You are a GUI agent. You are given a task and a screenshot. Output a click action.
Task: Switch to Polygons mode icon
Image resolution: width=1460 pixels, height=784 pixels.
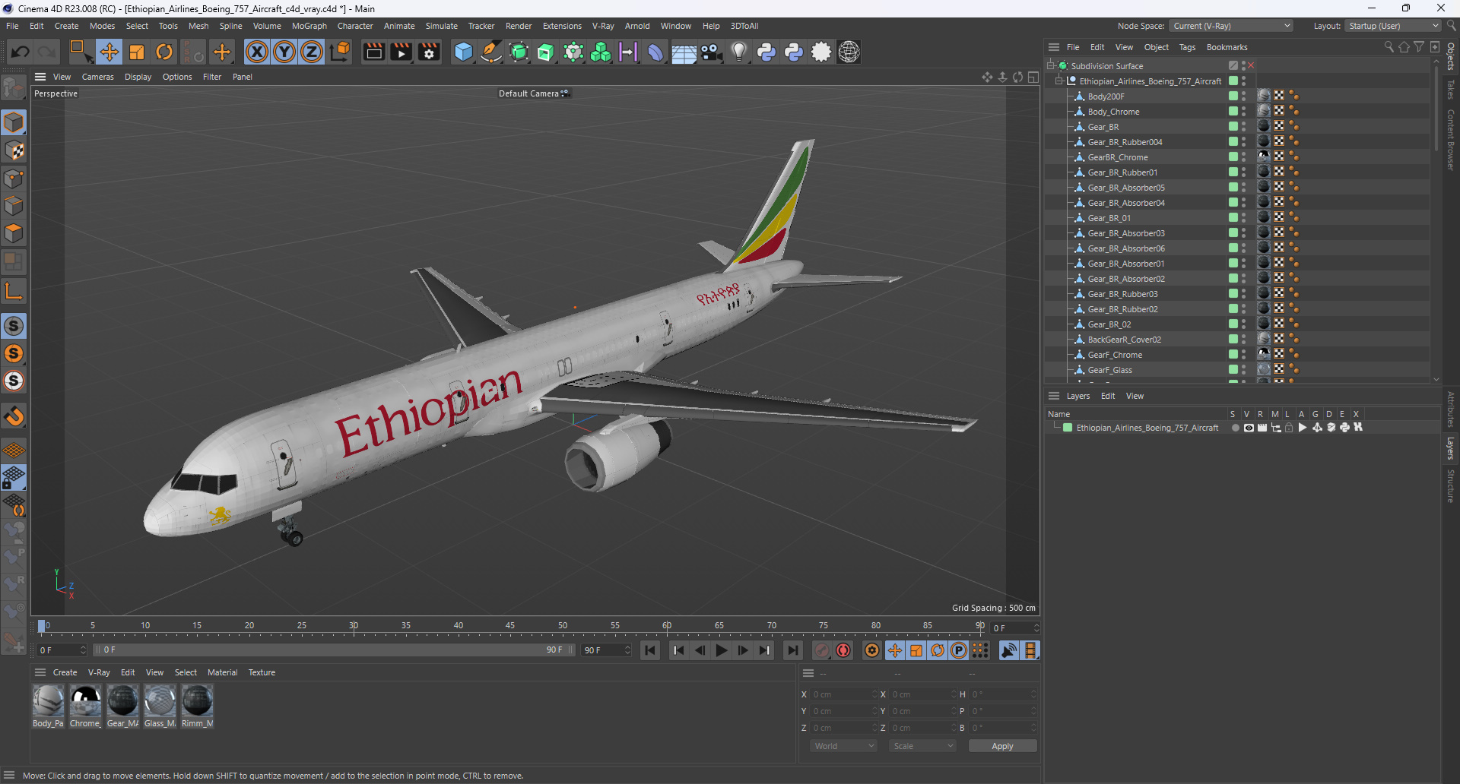click(14, 233)
